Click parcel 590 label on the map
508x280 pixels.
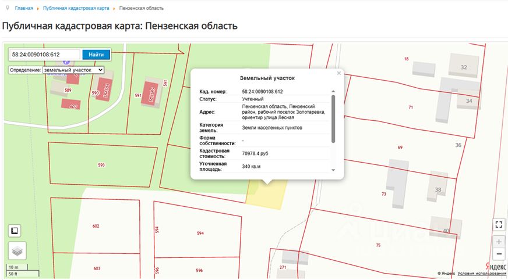[x=96, y=93]
